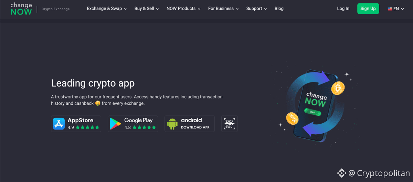Viewport: 413px width, 182px height.
Task: Click the Google Play triangle icon
Action: pos(115,124)
